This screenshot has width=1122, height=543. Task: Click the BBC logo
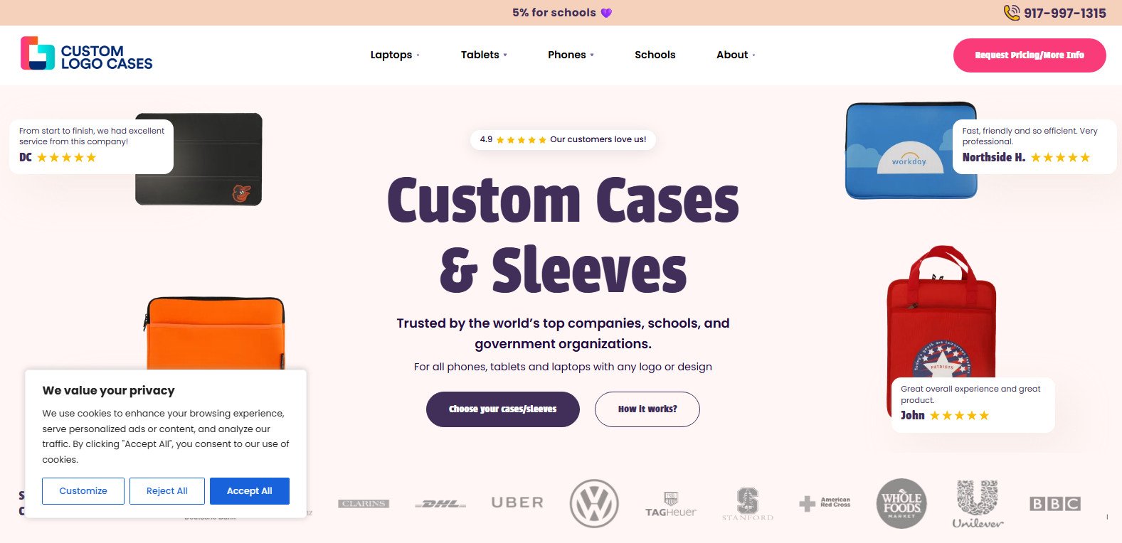1055,504
